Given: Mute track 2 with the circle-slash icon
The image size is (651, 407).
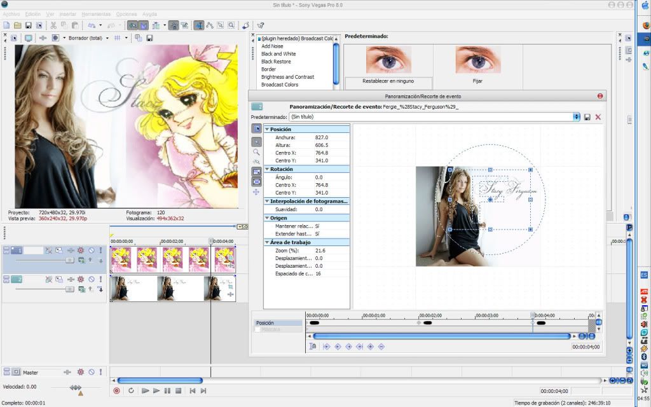Looking at the screenshot, I should 92,280.
